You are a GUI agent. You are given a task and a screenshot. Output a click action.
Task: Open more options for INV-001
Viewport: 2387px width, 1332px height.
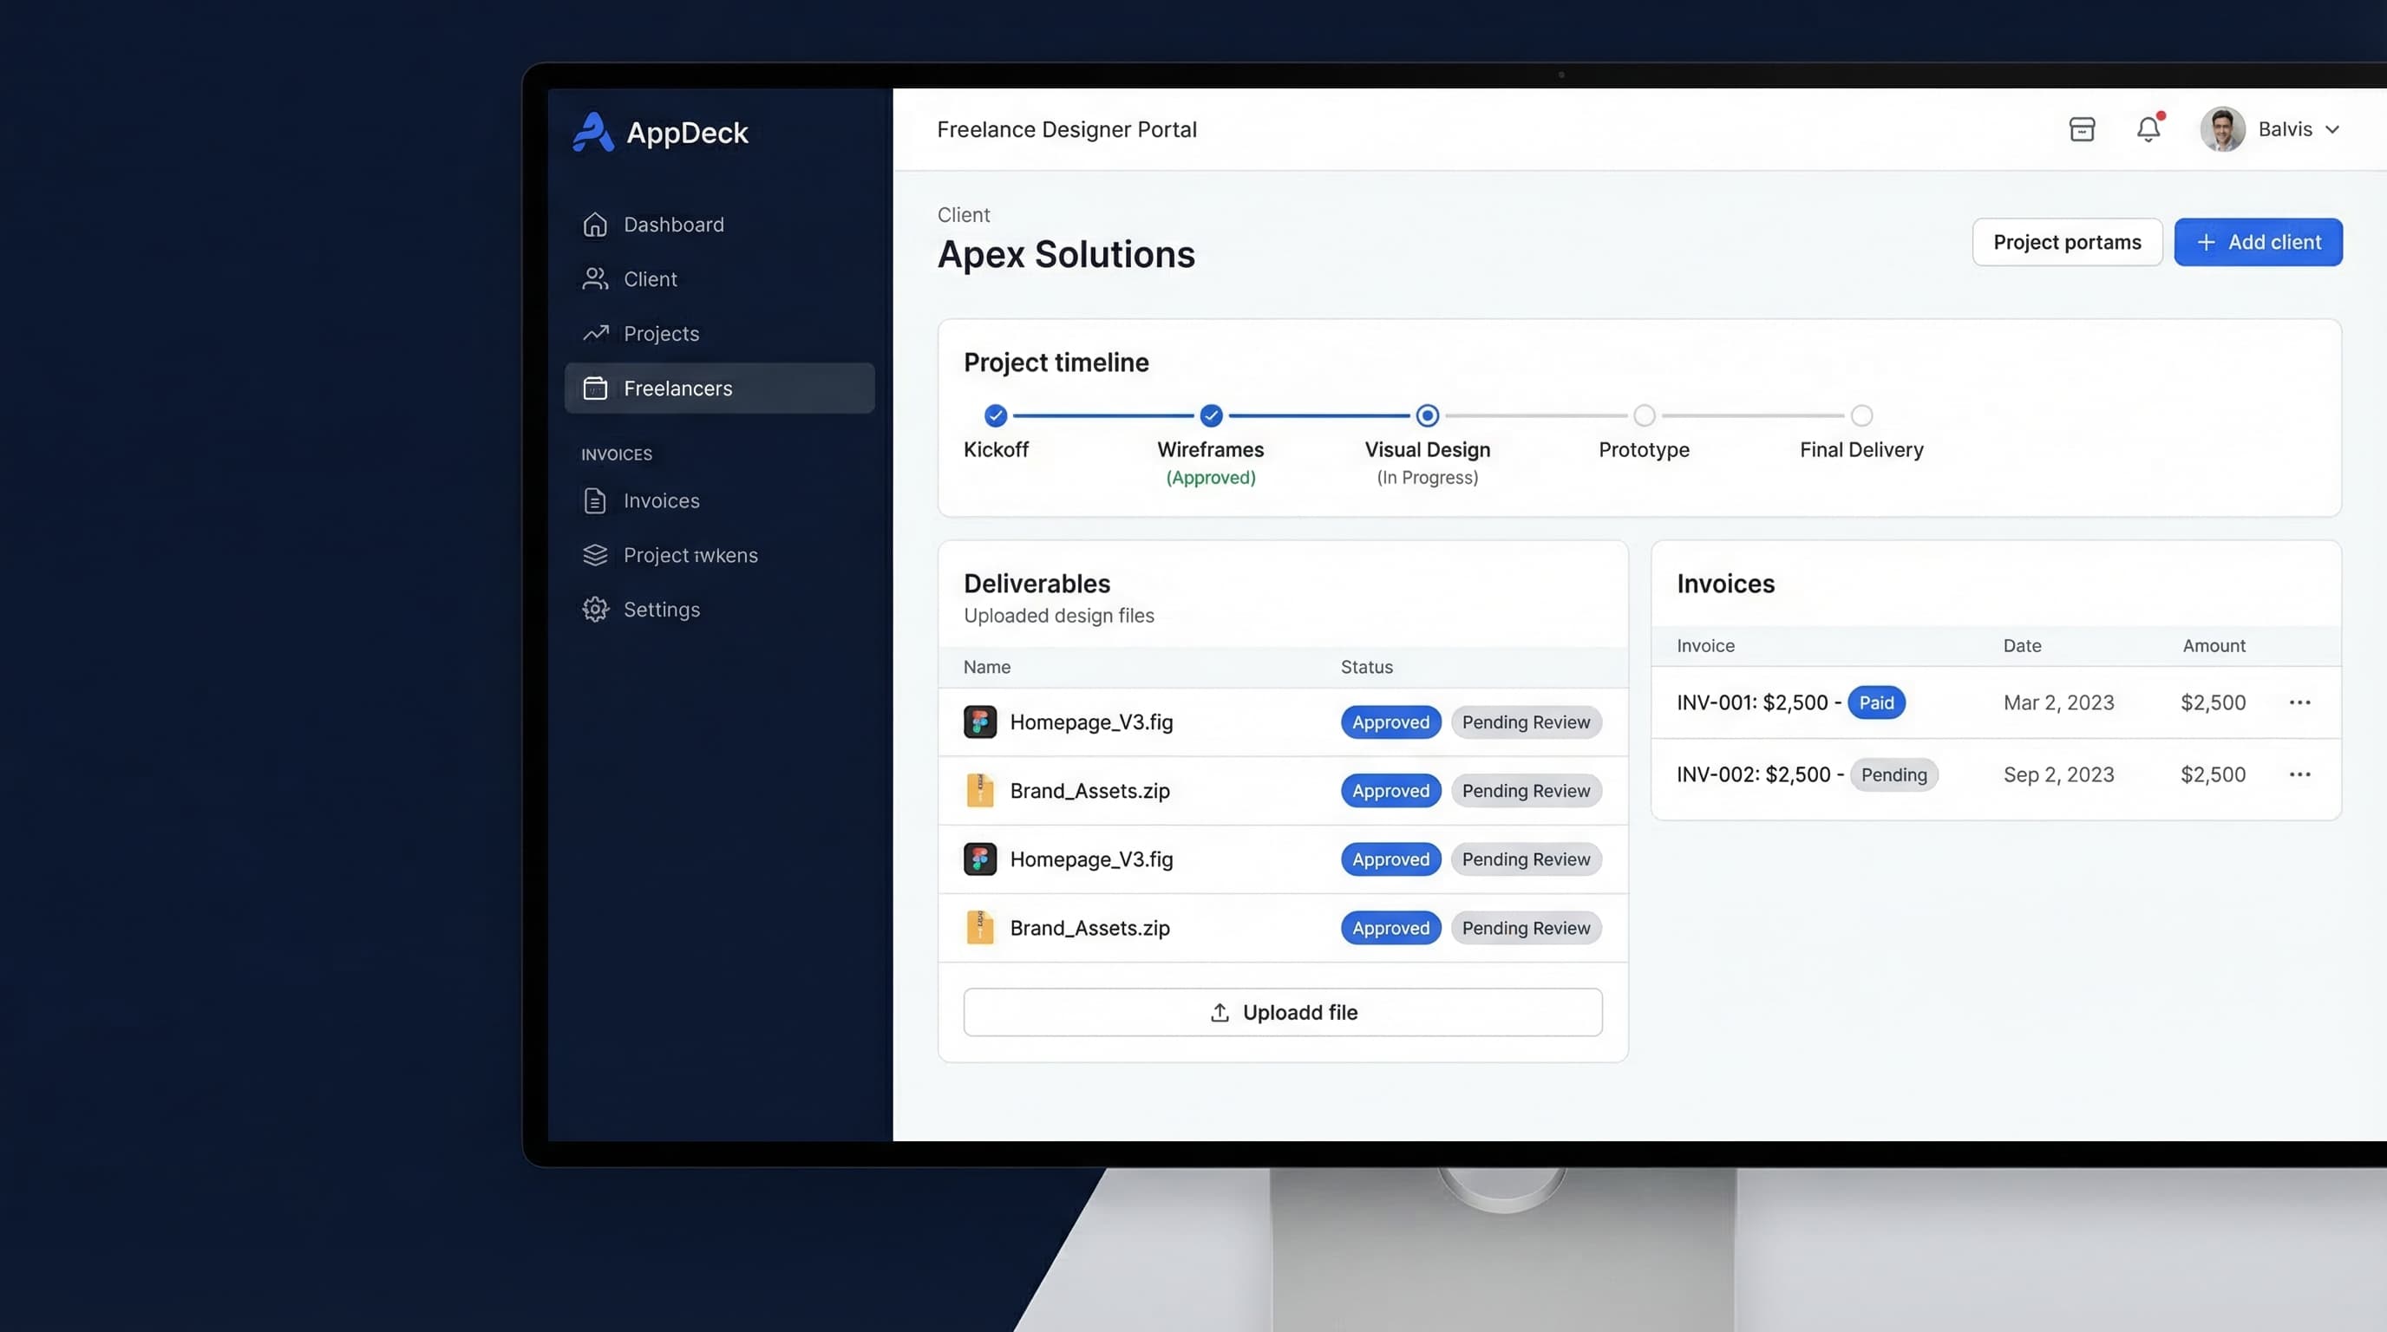(2300, 702)
